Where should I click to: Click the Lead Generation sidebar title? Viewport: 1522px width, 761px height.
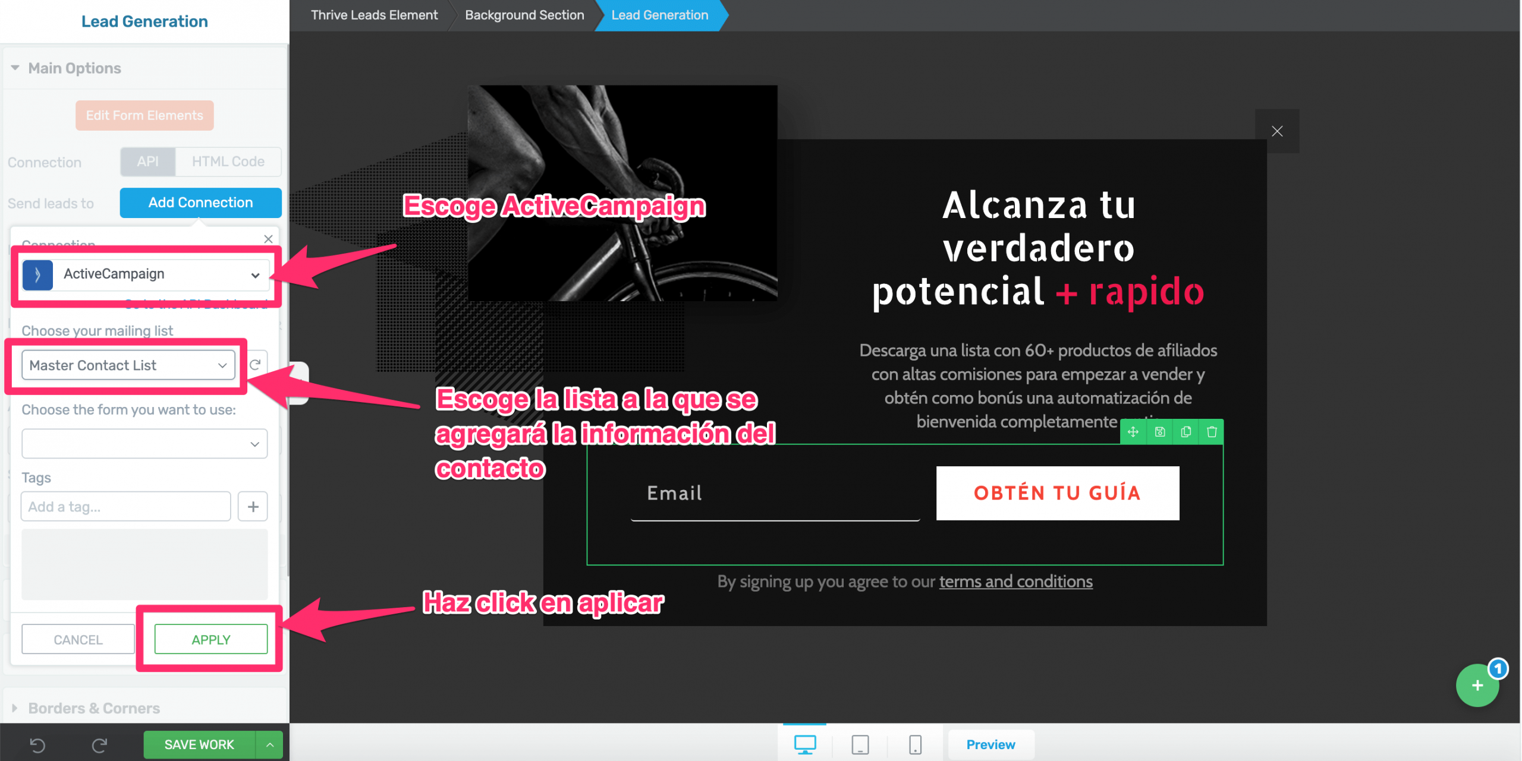click(144, 21)
